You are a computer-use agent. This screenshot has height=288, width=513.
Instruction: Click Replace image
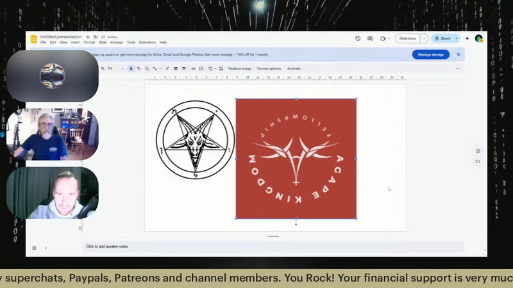pyautogui.click(x=240, y=68)
